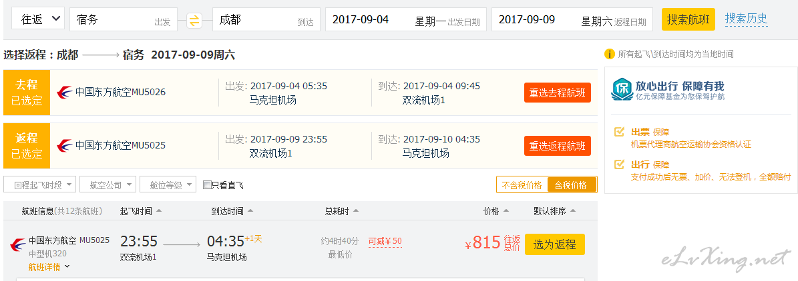Click the departure date field 2017-09-04

[405, 20]
